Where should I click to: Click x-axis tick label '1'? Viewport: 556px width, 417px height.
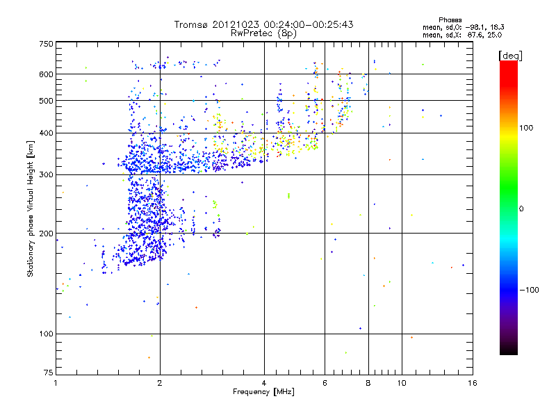point(56,383)
